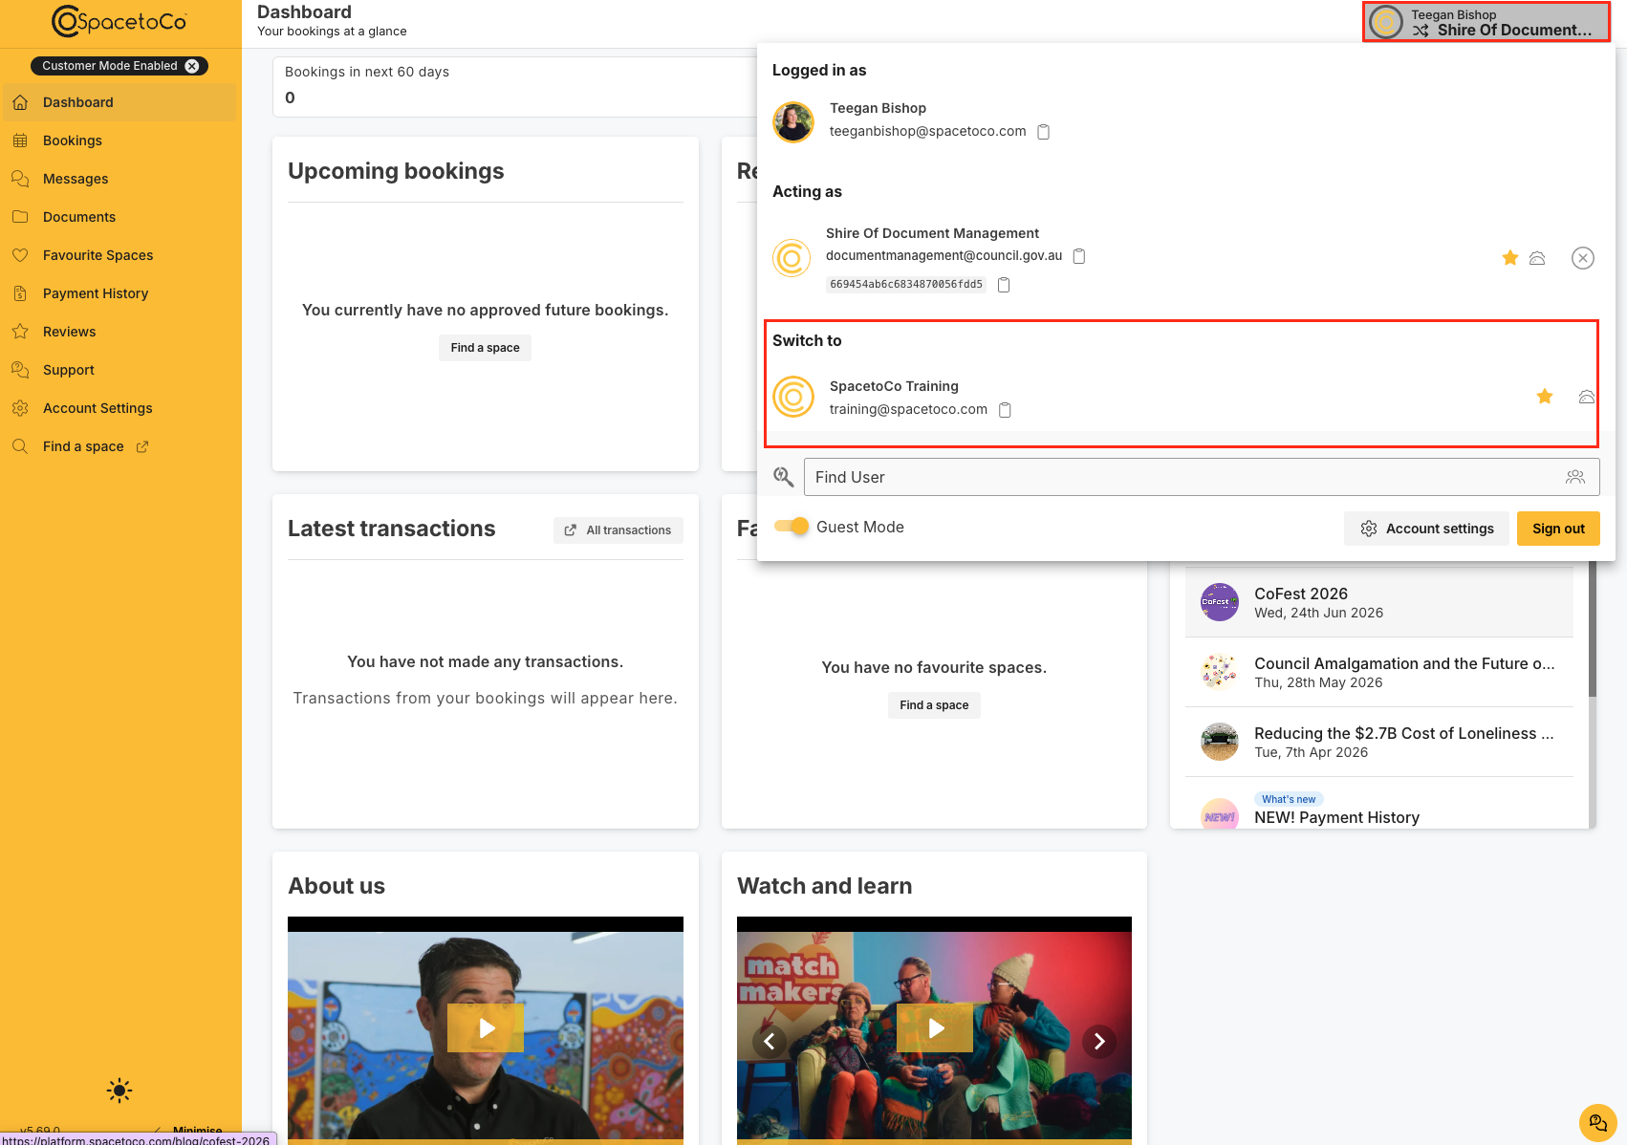Play the About us video
The image size is (1627, 1145).
(x=486, y=1027)
